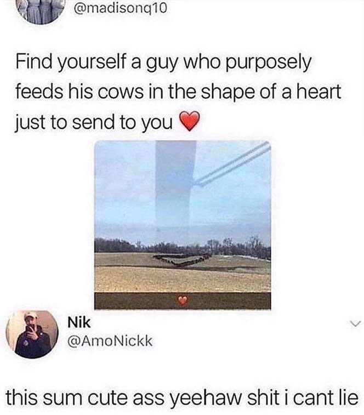The width and height of the screenshot is (364, 415).
Task: Click the red heart emoji in the tweet
Action: (x=189, y=122)
